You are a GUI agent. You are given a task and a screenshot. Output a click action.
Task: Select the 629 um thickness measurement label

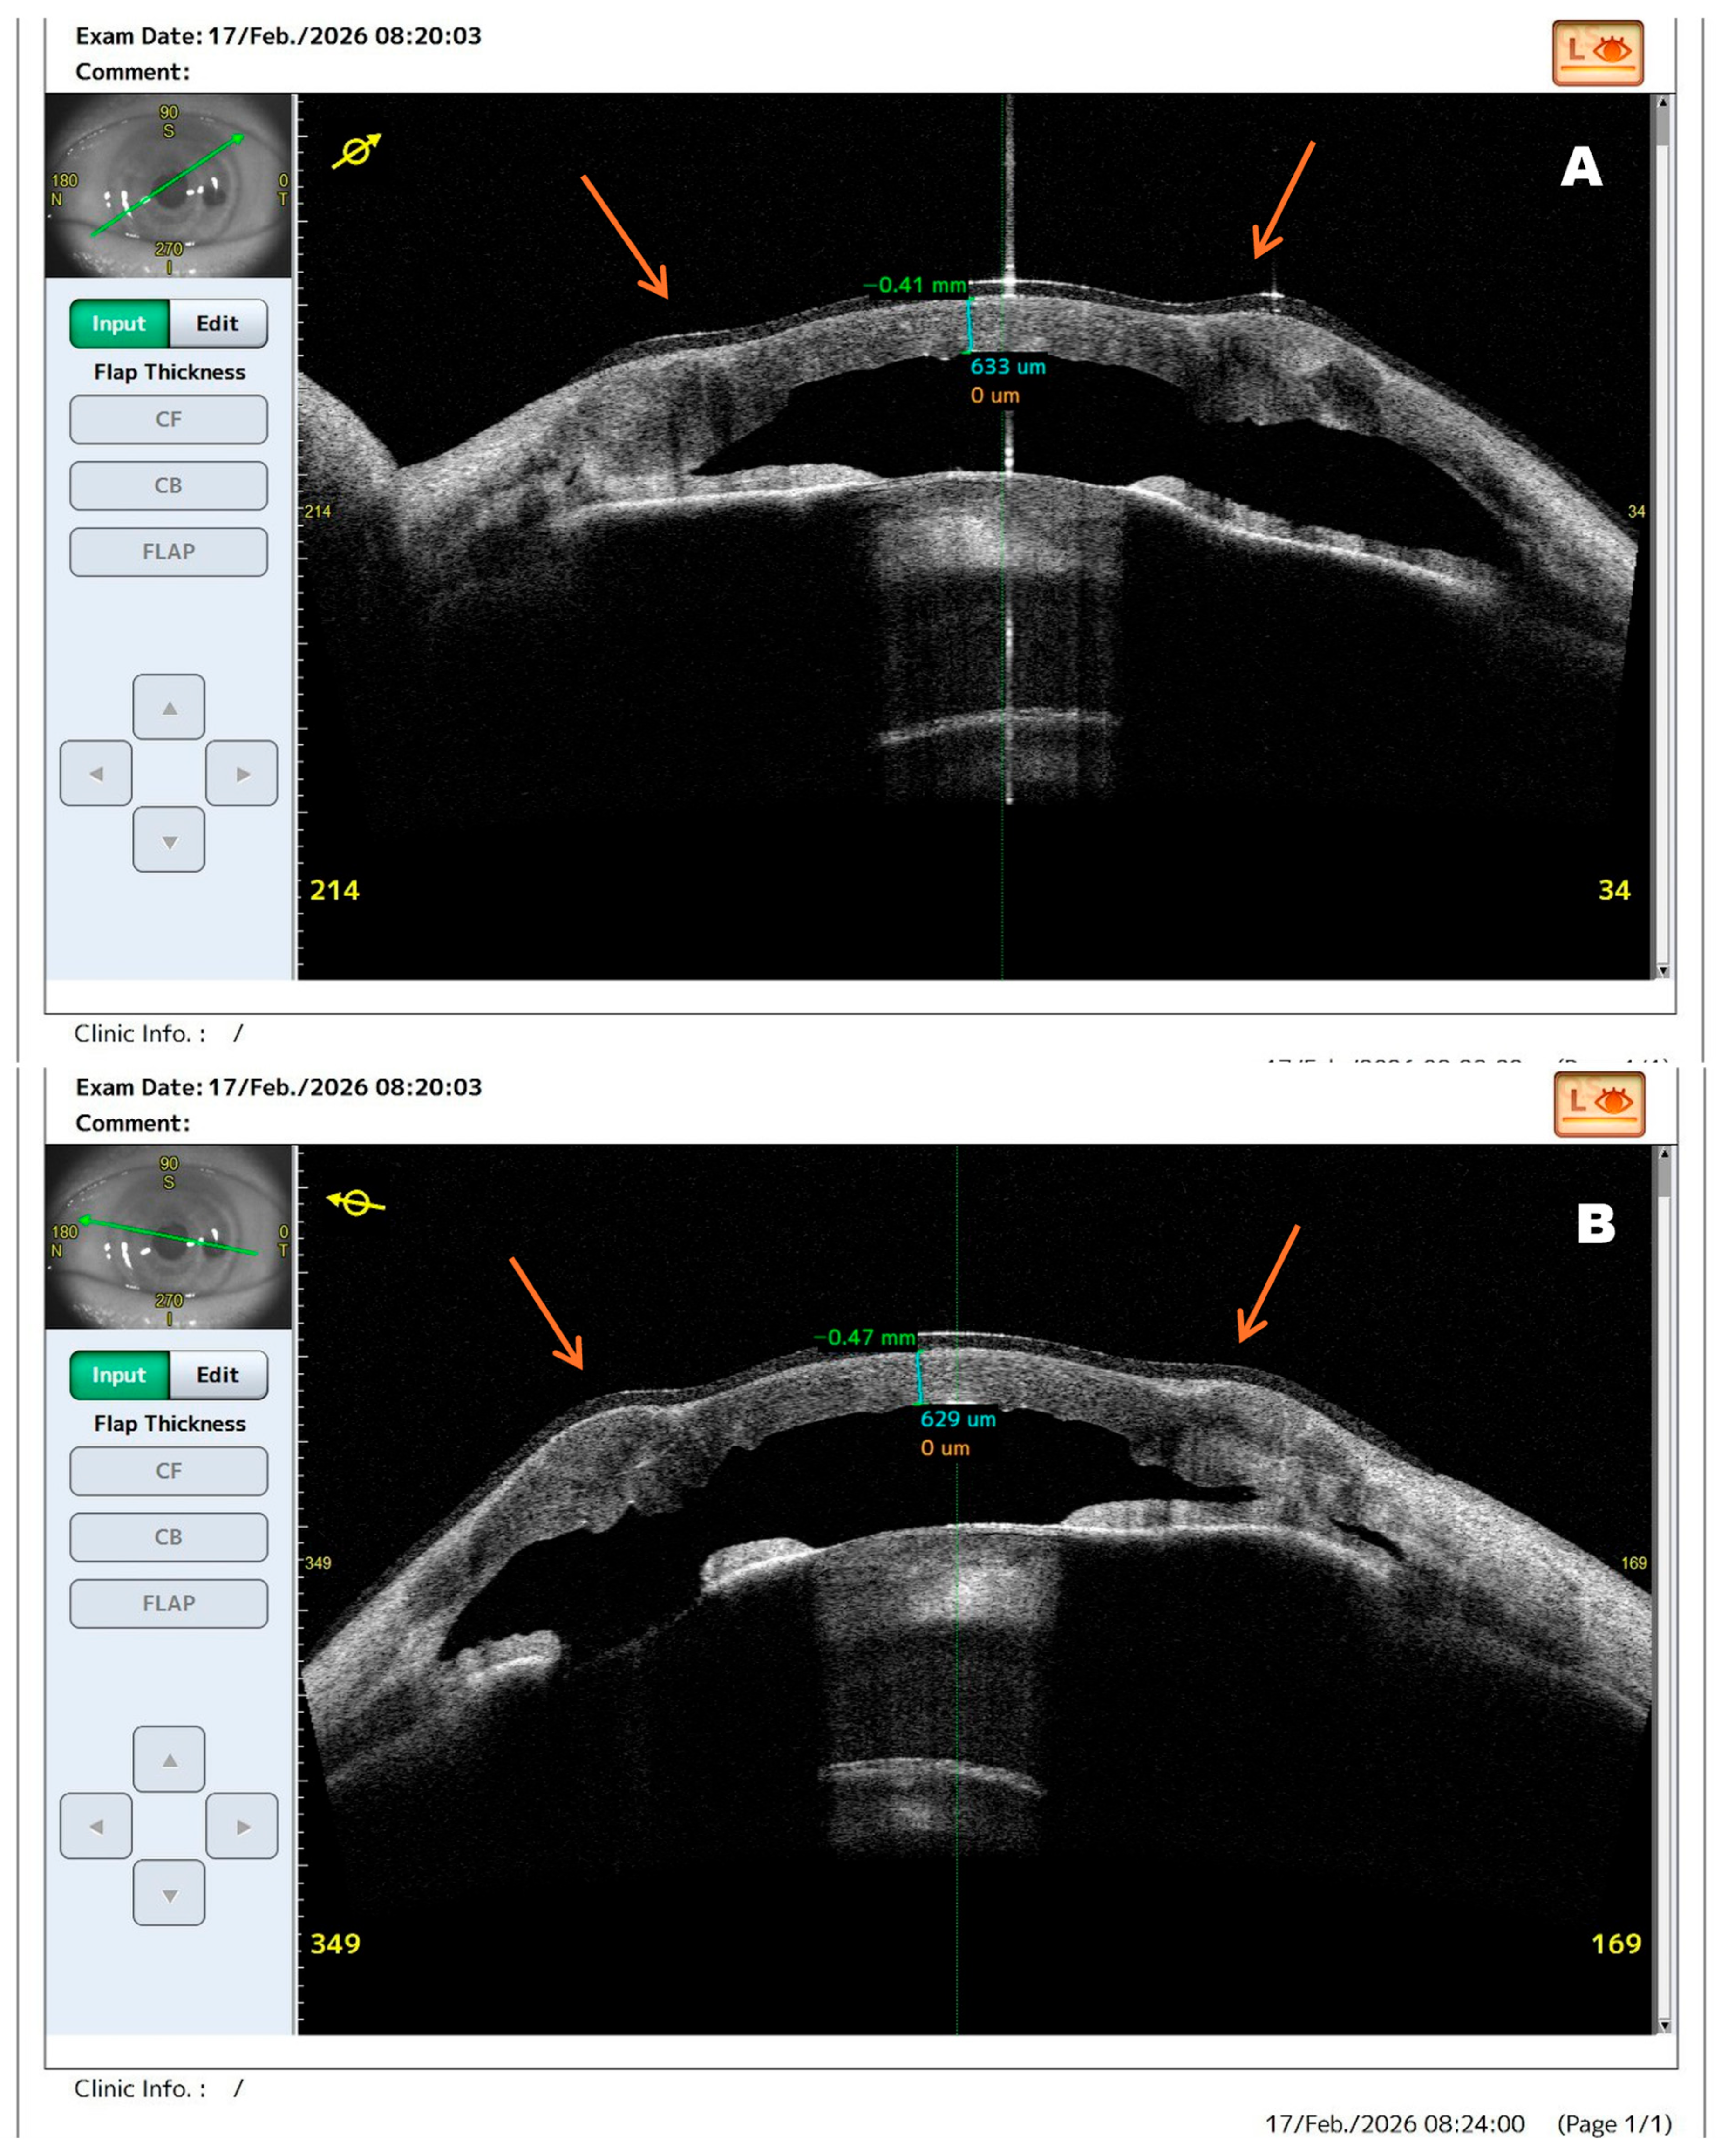958,1419
